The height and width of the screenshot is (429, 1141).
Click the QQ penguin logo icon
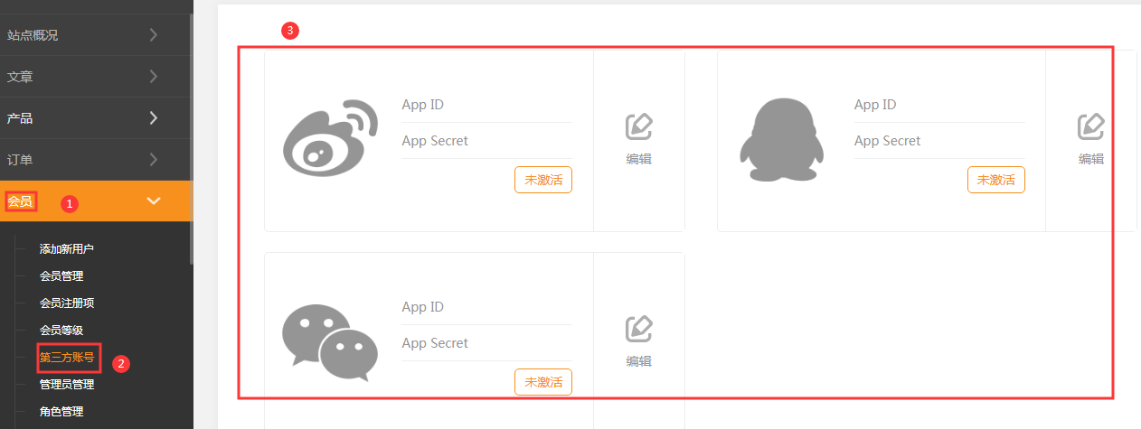(x=778, y=139)
